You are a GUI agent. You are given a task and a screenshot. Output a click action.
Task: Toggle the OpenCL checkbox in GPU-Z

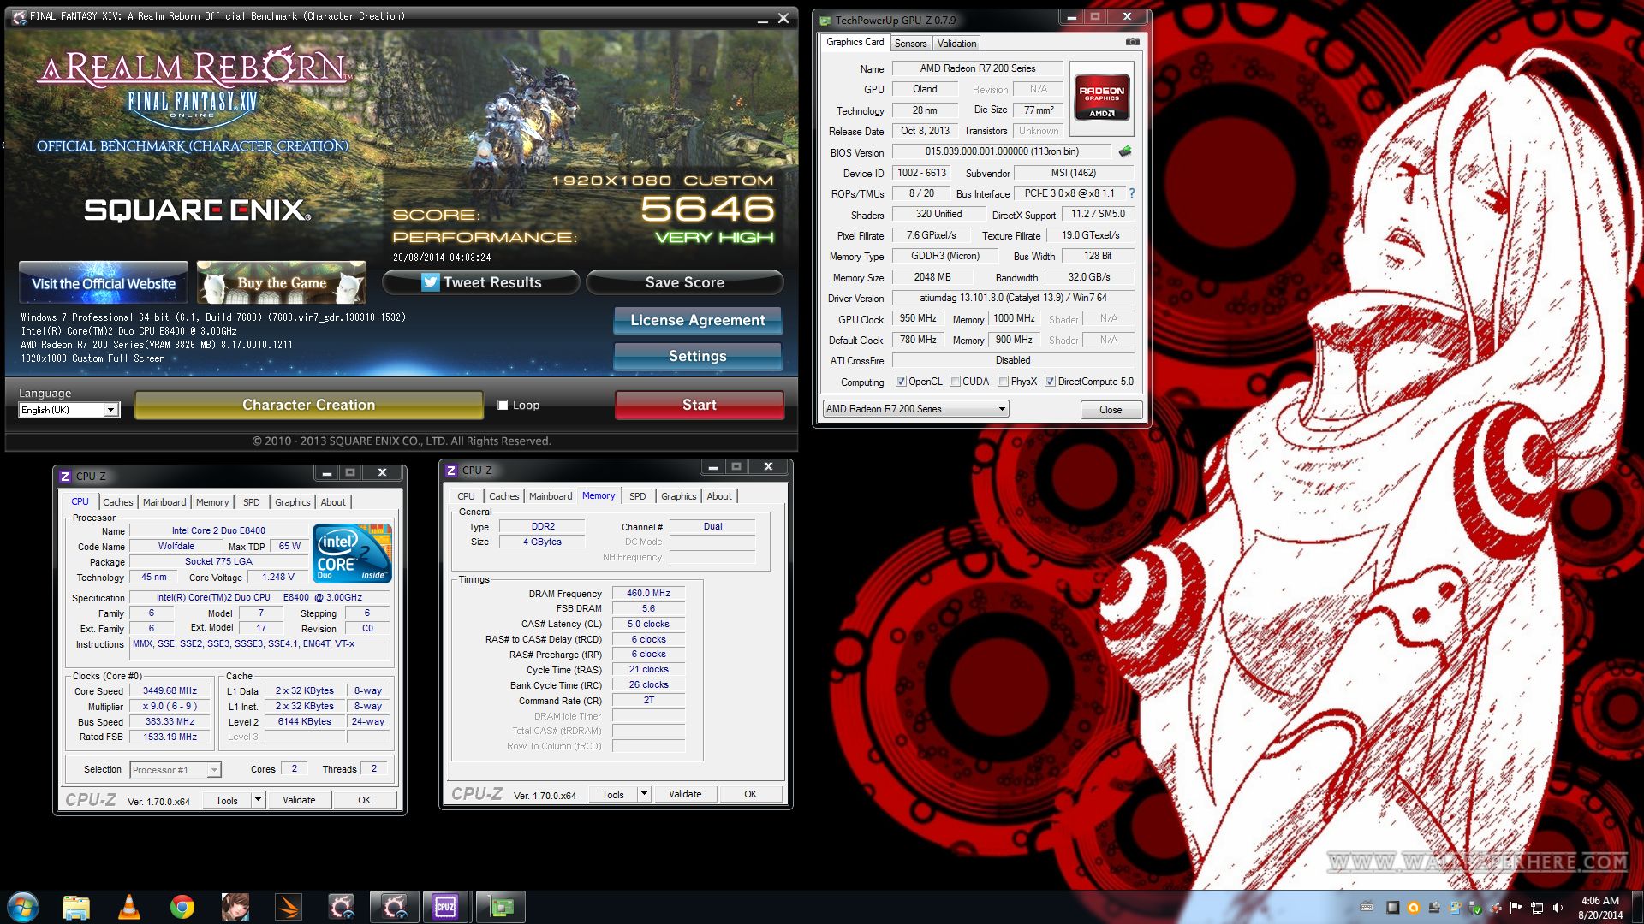[x=901, y=382]
